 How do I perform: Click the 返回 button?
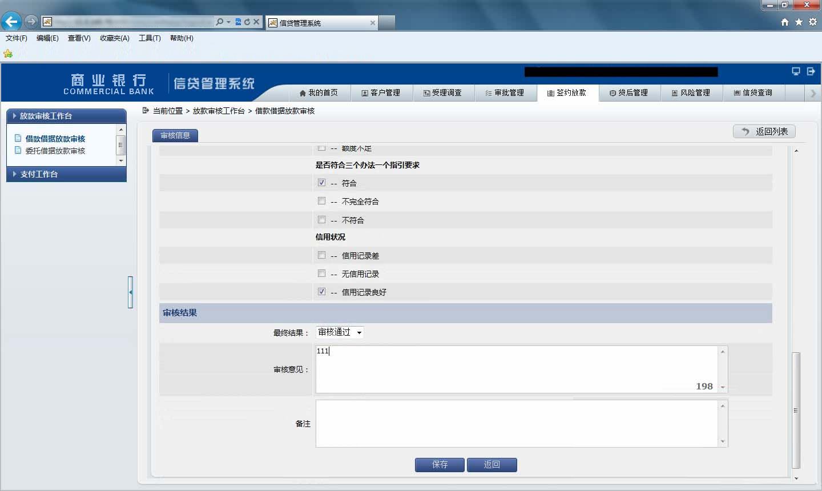pyautogui.click(x=491, y=465)
